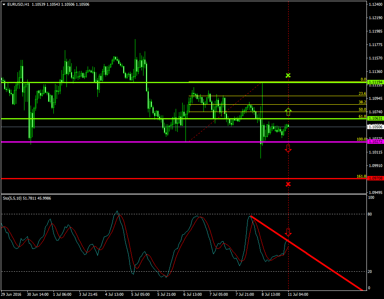Select the green up arrow on the price chart
Viewport: 384px width, 299px height.
point(288,111)
